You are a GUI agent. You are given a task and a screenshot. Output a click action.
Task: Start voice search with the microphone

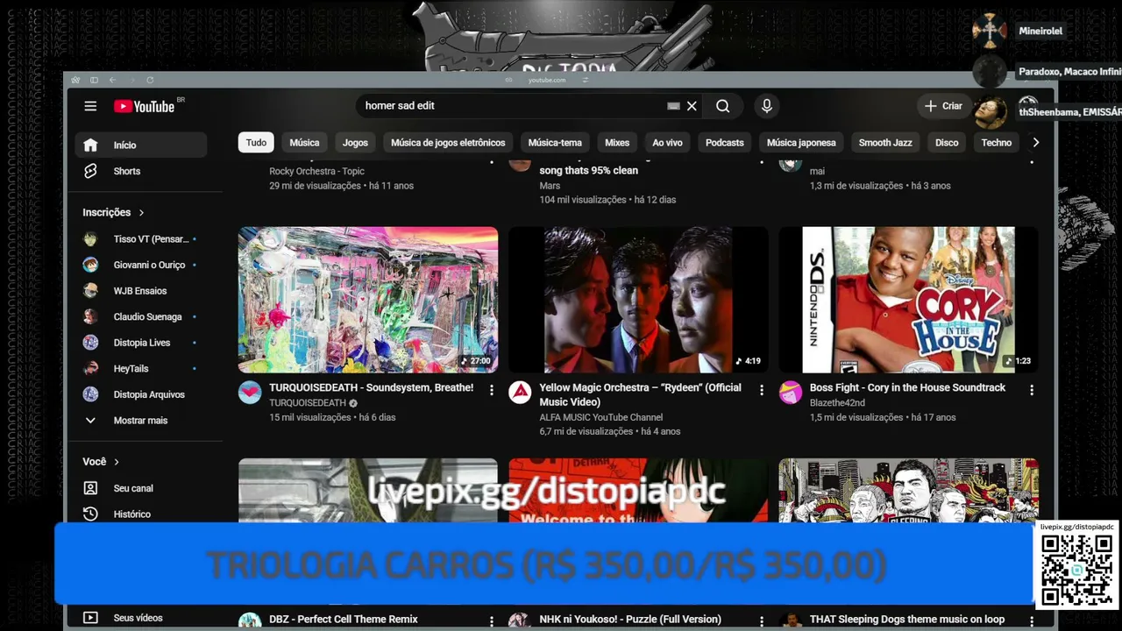(767, 106)
